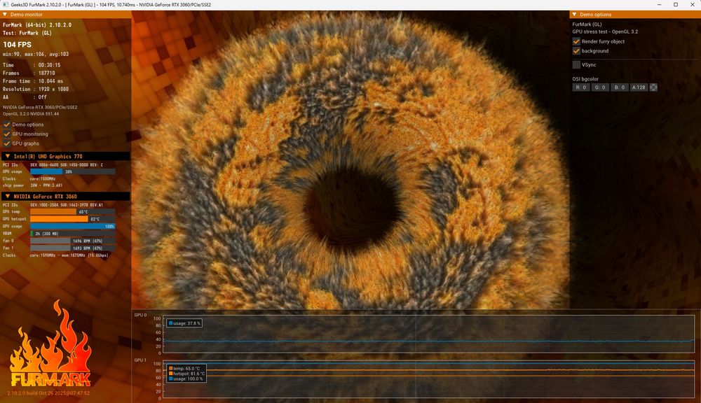The image size is (701, 403).
Task: Click the OpenGL 3.2.0 NVIDIA 591.44 line
Action: (x=31, y=114)
